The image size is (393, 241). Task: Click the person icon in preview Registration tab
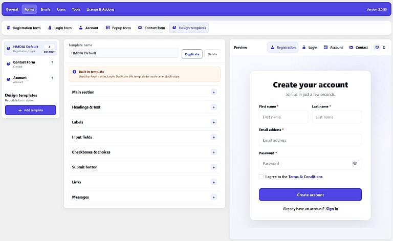(x=272, y=47)
